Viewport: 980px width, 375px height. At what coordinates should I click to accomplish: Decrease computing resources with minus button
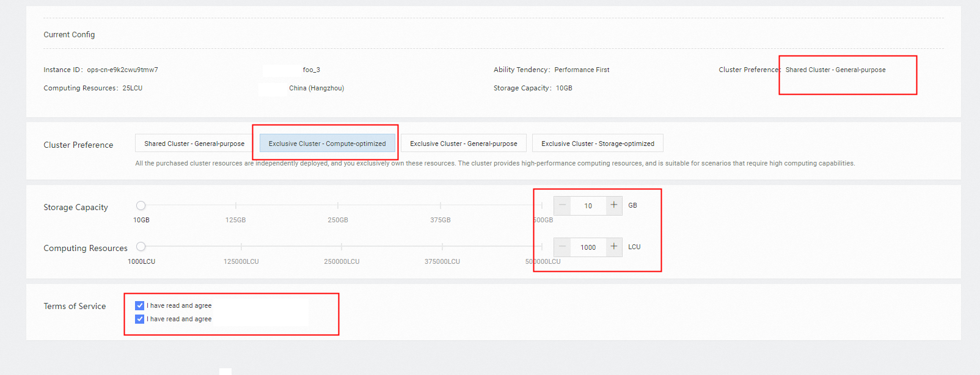point(562,247)
